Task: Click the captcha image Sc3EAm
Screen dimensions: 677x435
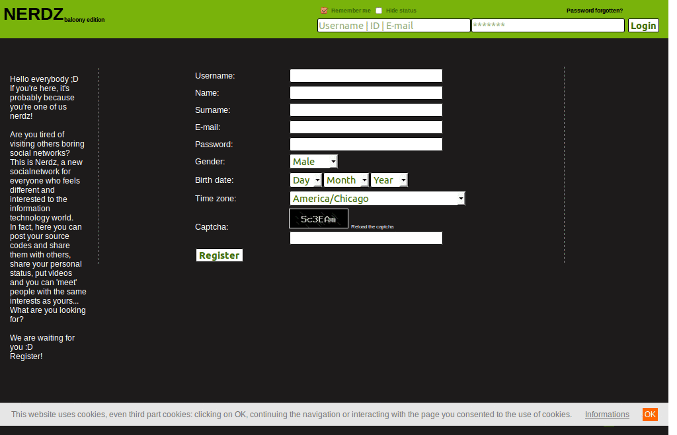Action: [319, 218]
